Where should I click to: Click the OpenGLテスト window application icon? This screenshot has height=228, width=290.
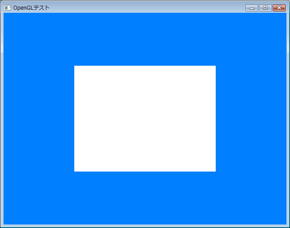click(x=8, y=8)
